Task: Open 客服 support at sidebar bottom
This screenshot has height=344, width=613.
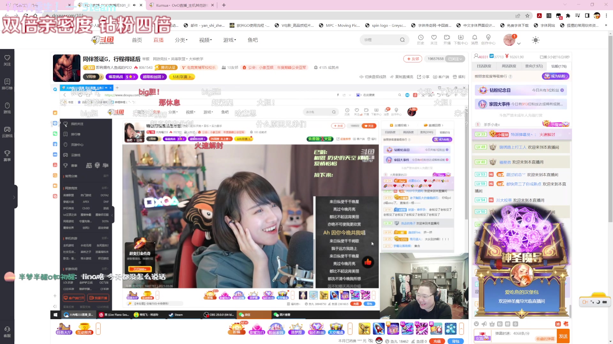Action: (7, 332)
